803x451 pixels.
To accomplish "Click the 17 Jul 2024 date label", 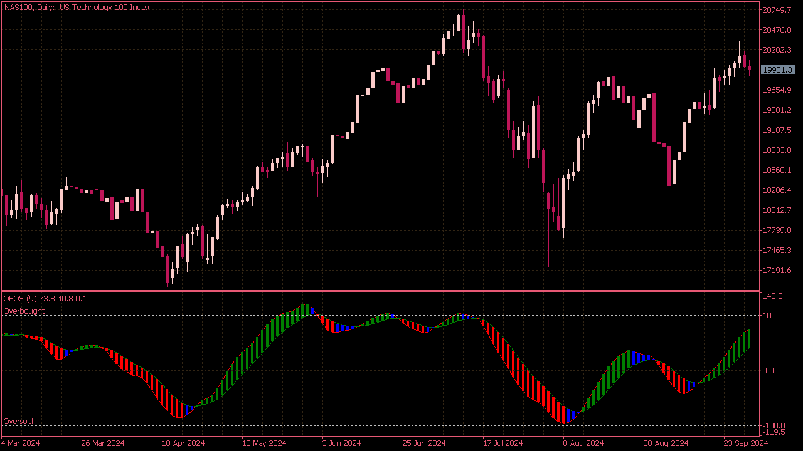I will pyautogui.click(x=503, y=443).
